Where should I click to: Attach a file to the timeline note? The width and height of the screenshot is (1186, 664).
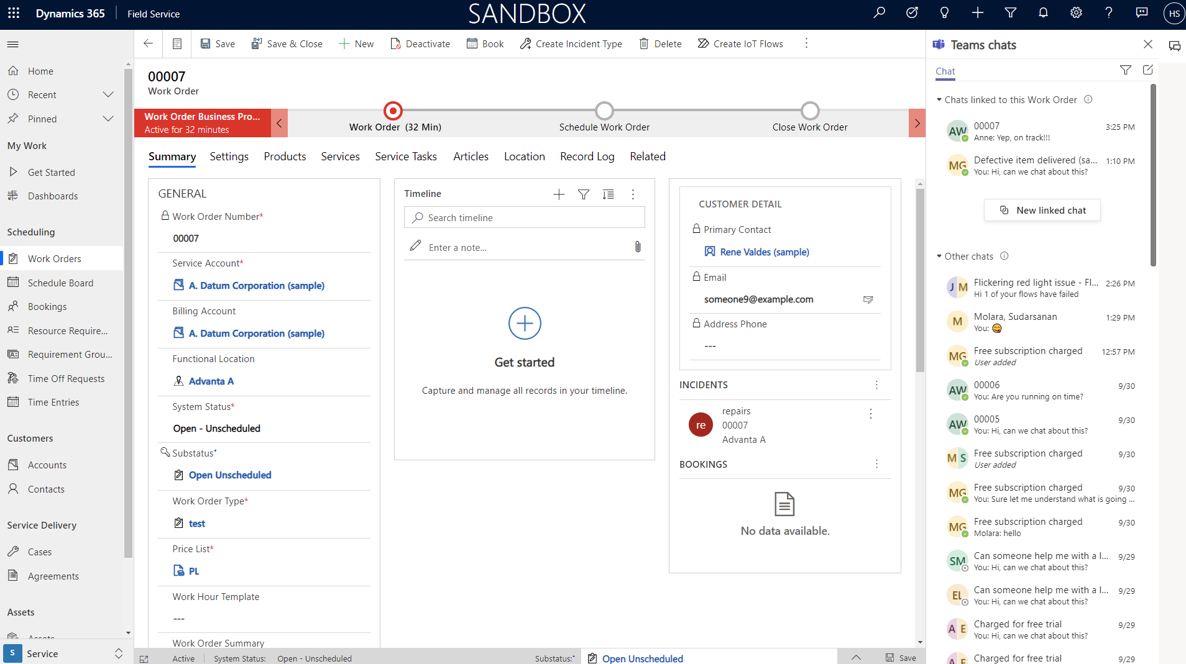(637, 247)
